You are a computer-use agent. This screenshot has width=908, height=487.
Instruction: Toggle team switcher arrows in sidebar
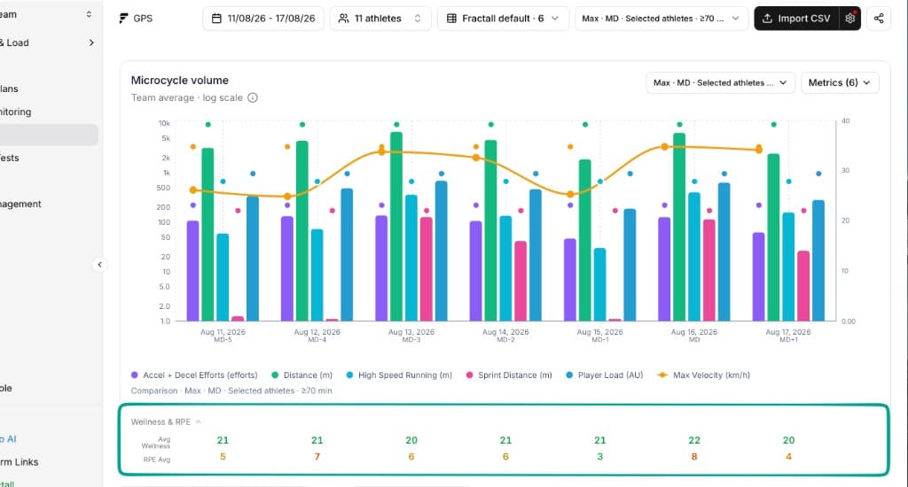pyautogui.click(x=89, y=14)
